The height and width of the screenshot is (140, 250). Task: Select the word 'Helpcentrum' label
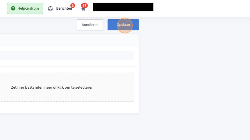click(x=28, y=8)
